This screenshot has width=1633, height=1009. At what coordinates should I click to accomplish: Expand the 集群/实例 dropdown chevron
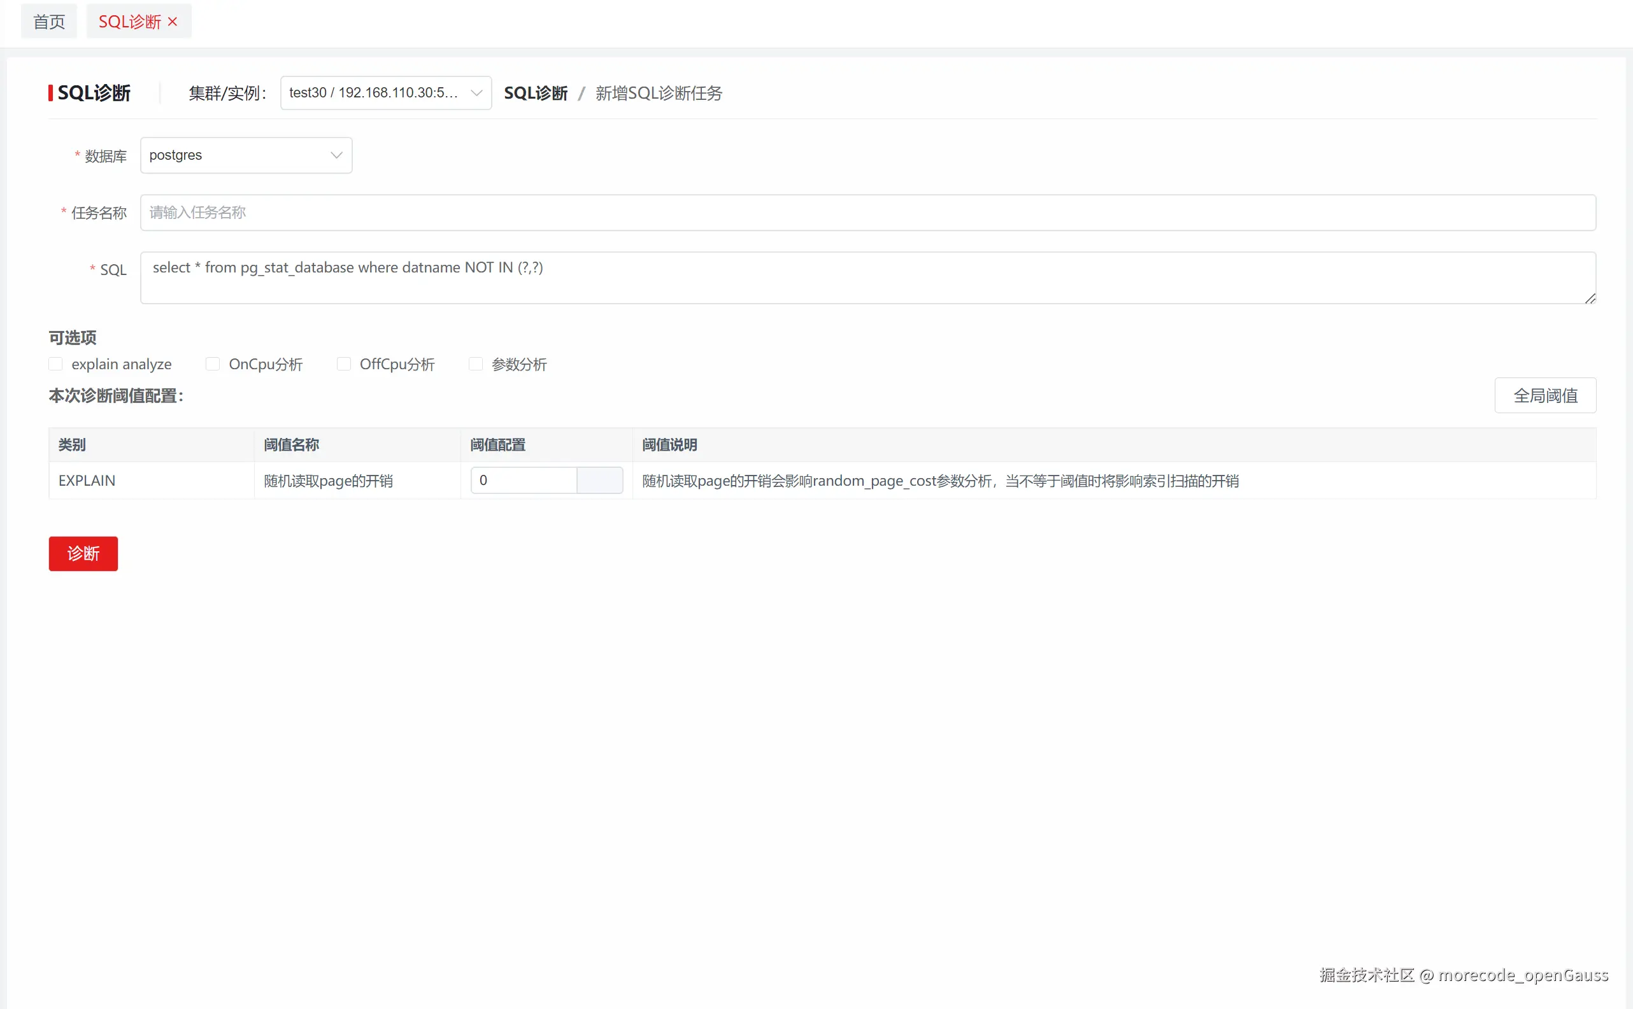coord(476,93)
